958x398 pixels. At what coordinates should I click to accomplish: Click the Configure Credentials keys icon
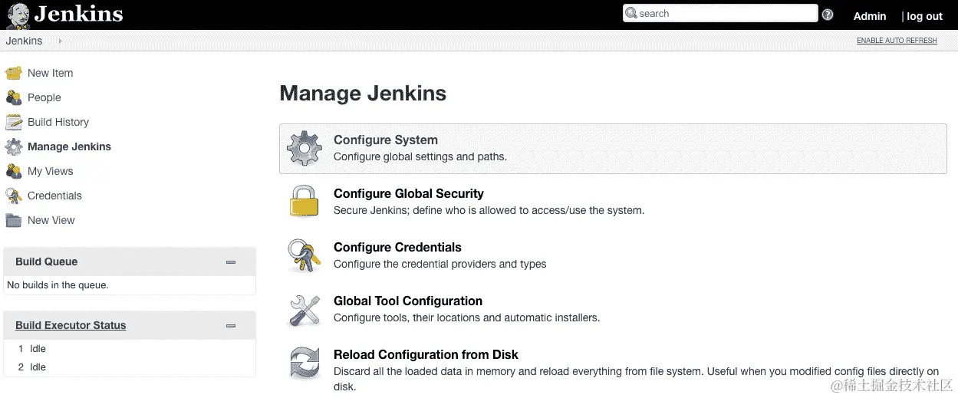(x=304, y=255)
